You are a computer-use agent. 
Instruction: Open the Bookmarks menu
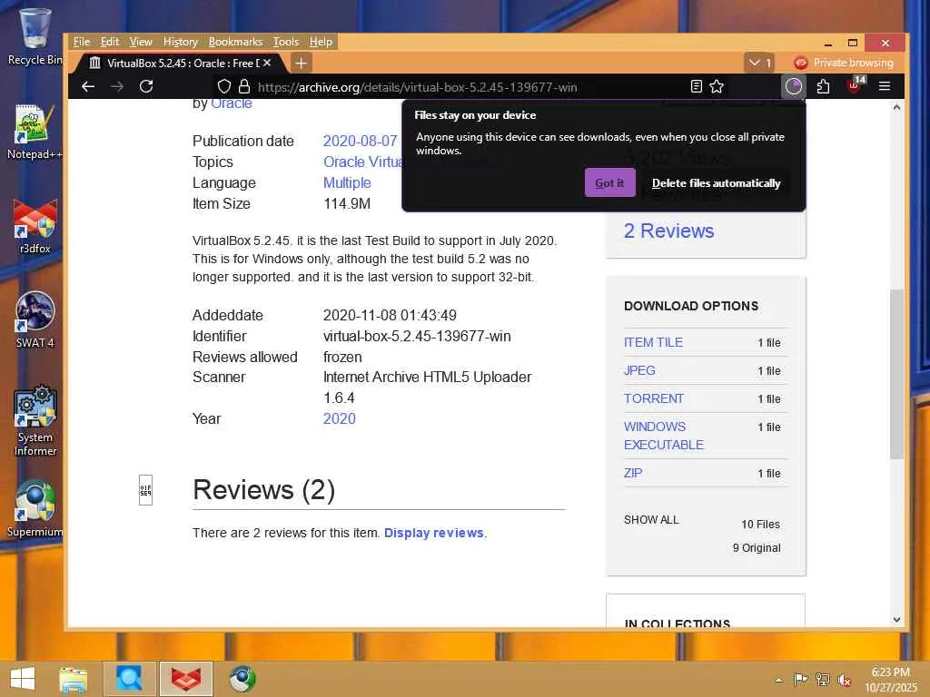pos(235,42)
